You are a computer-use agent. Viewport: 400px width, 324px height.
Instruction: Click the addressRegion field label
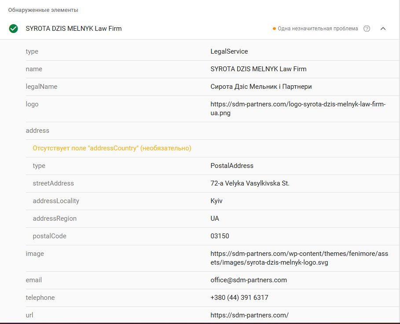pos(55,218)
